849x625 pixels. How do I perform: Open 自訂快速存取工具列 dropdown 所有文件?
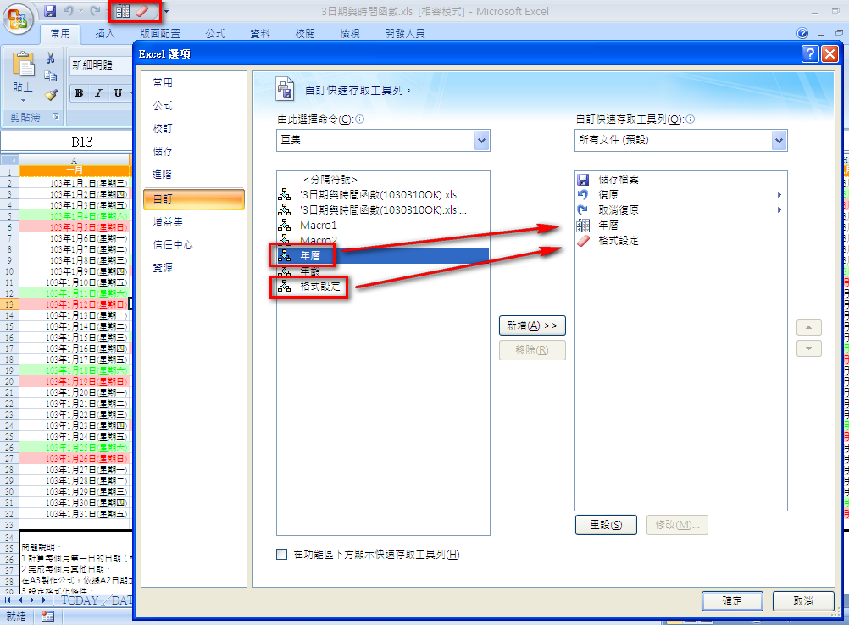680,141
